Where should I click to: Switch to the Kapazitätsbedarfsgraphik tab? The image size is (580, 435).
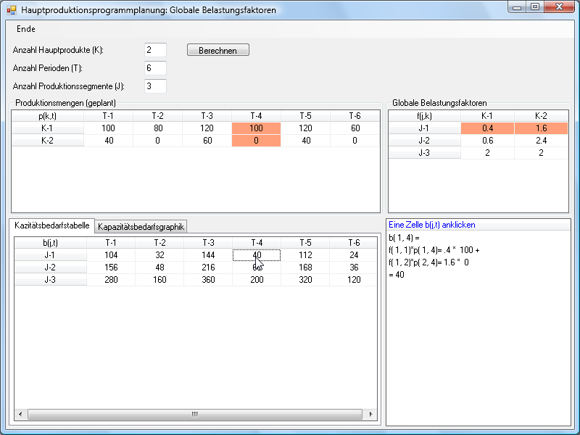141,227
